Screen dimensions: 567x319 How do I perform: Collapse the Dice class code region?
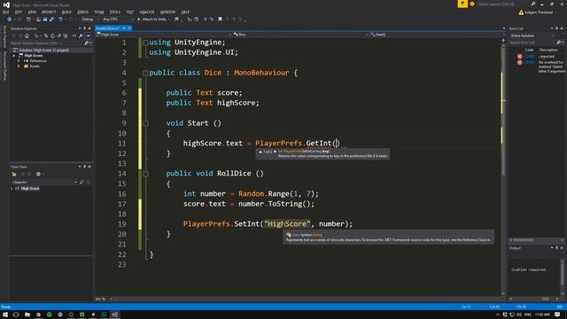click(145, 73)
